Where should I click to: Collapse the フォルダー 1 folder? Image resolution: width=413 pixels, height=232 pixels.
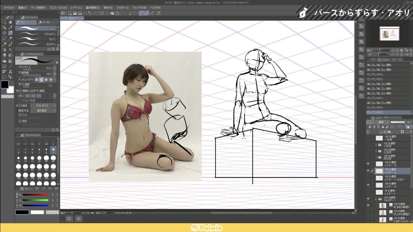(376, 199)
